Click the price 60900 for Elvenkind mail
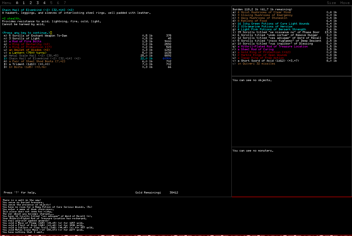This screenshot has width=352, height=236. click(167, 59)
